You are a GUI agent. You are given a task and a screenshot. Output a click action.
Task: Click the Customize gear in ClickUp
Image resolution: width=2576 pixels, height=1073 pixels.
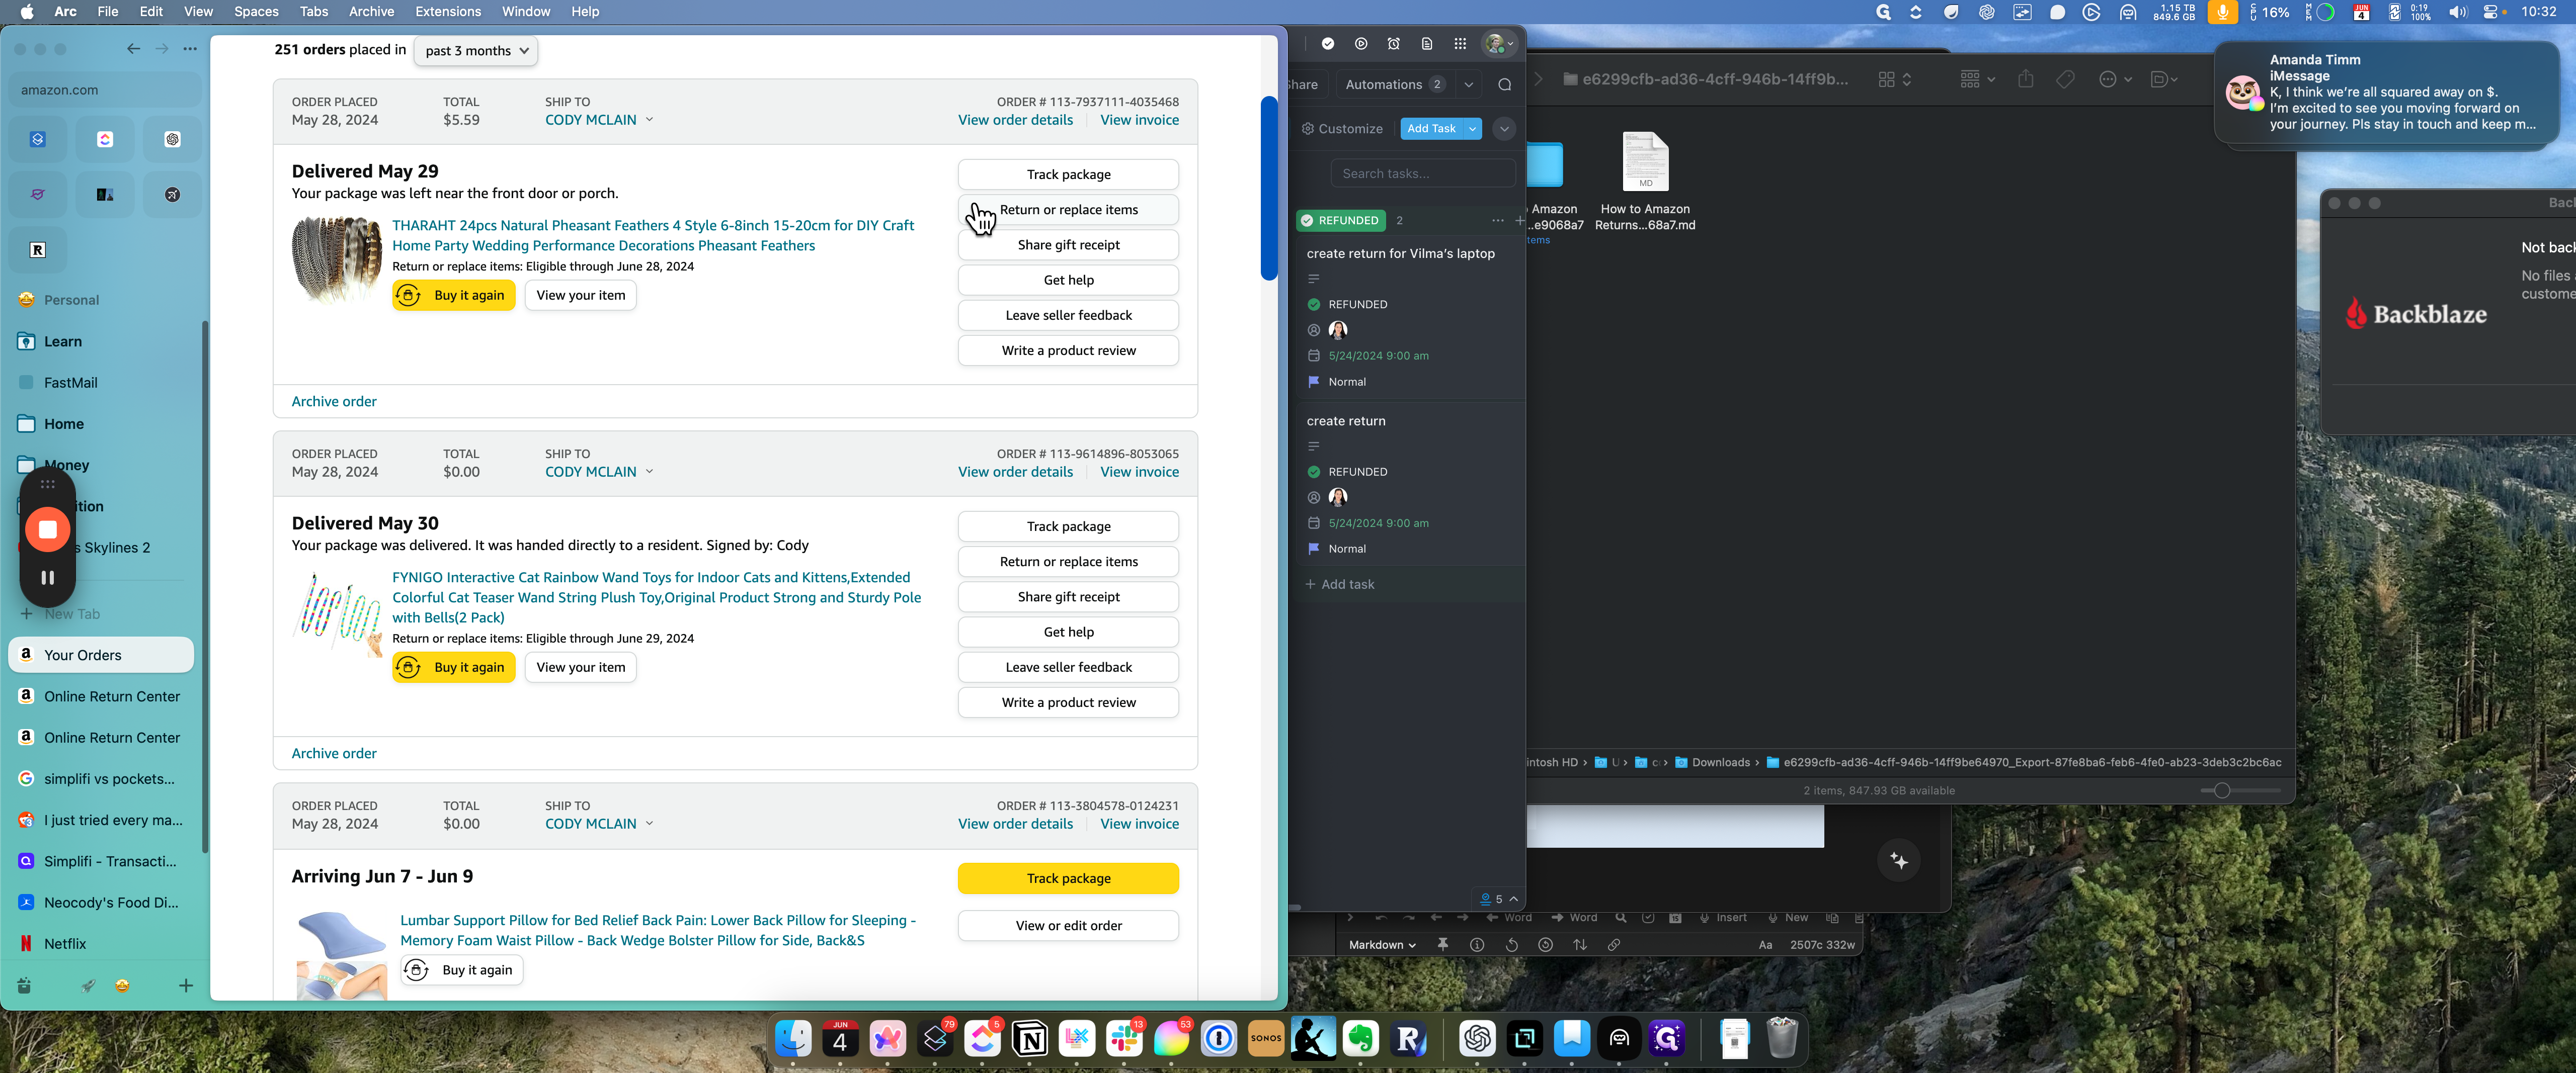pos(1342,129)
